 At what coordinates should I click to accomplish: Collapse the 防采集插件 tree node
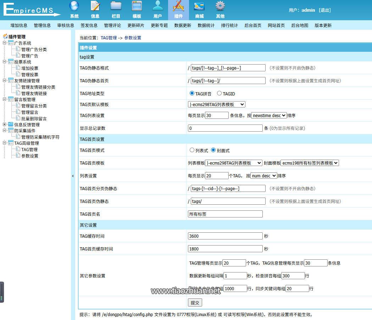[x=4, y=130]
